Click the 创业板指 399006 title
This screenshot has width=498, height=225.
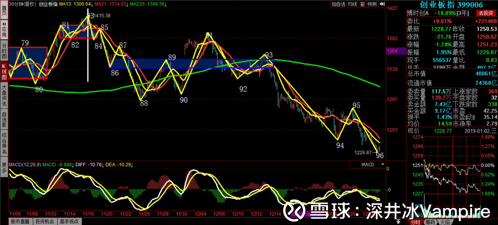pos(451,5)
